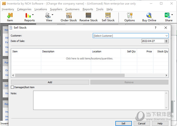Click the Share toolbar icon
The height and width of the screenshot is (126, 177).
coord(167,15)
